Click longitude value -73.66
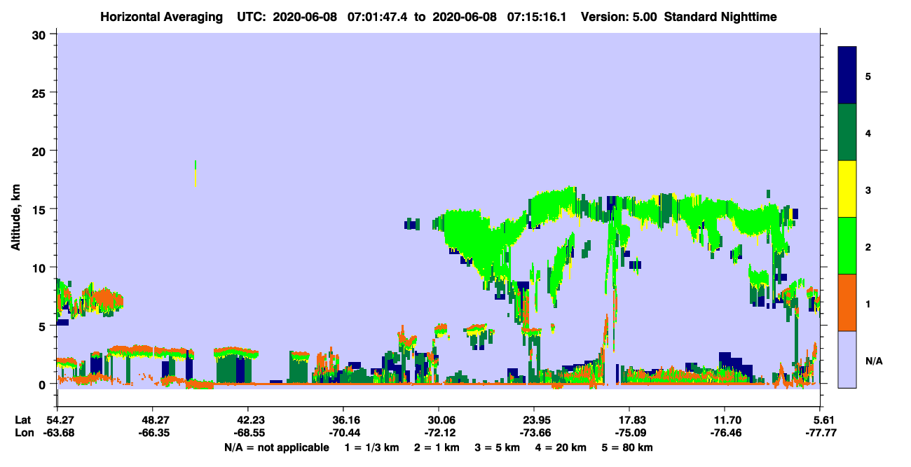The image size is (911, 467). (534, 433)
